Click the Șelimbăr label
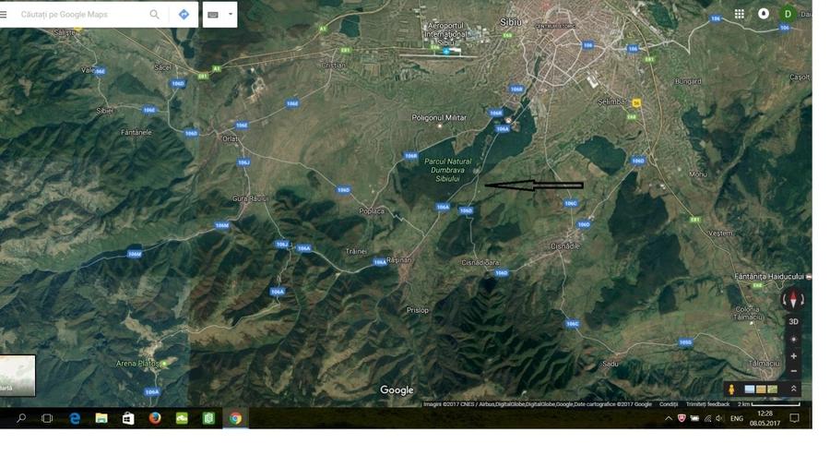This screenshot has height=467, width=830. tap(612, 102)
